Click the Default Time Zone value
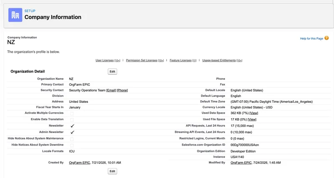Screen dimensions: 334x178 pyautogui.click(x=272, y=101)
